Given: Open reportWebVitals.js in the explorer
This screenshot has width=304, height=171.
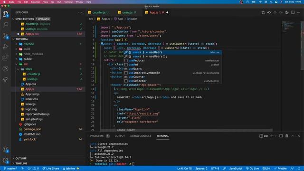Looking at the screenshot, I should coord(38,114).
